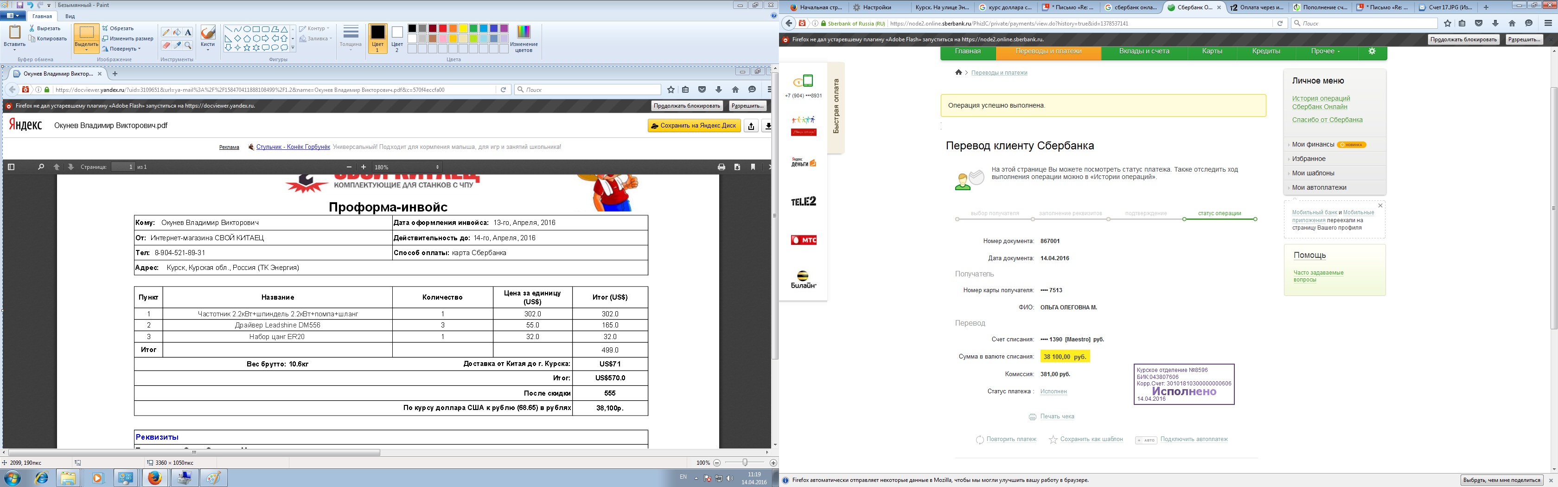1558x487 pixels.
Task: Go to Firefox home page icon
Action: (x=1512, y=24)
